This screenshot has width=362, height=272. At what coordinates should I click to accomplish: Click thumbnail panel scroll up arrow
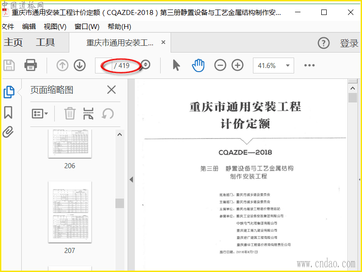coord(119,135)
